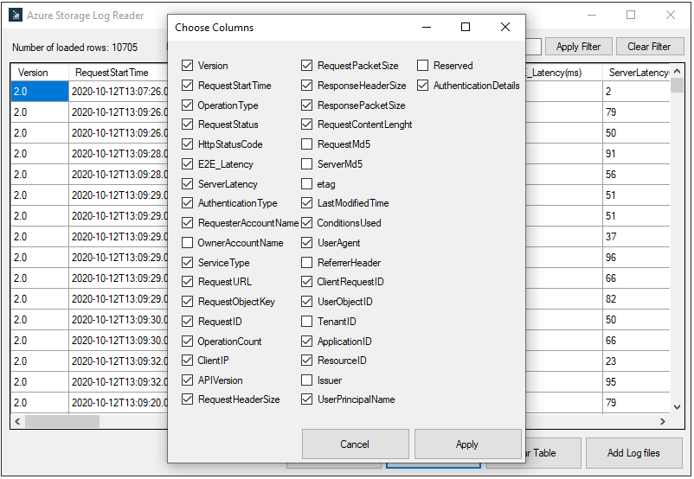Image resolution: width=694 pixels, height=479 pixels.
Task: Click the filter input field in main window
Action: (x=533, y=47)
